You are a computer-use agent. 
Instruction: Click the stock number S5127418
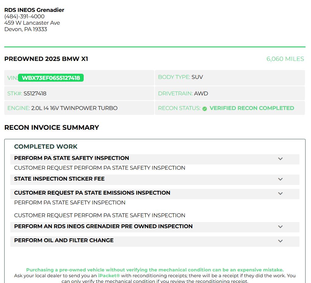[x=35, y=94]
